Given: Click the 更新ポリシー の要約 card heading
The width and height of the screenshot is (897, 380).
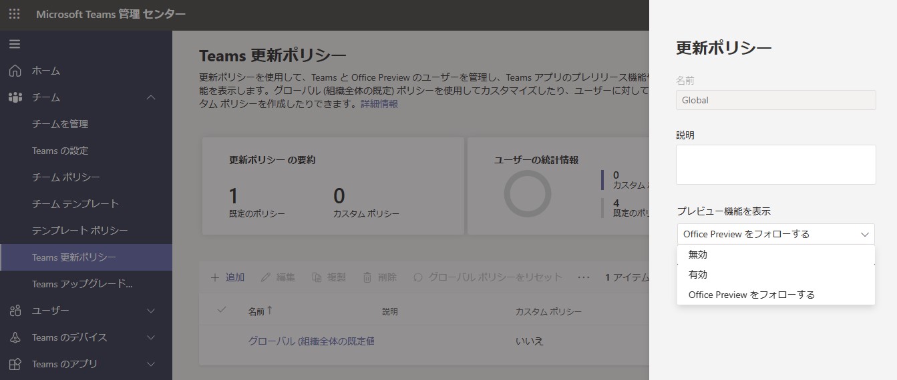Looking at the screenshot, I should click(x=272, y=160).
